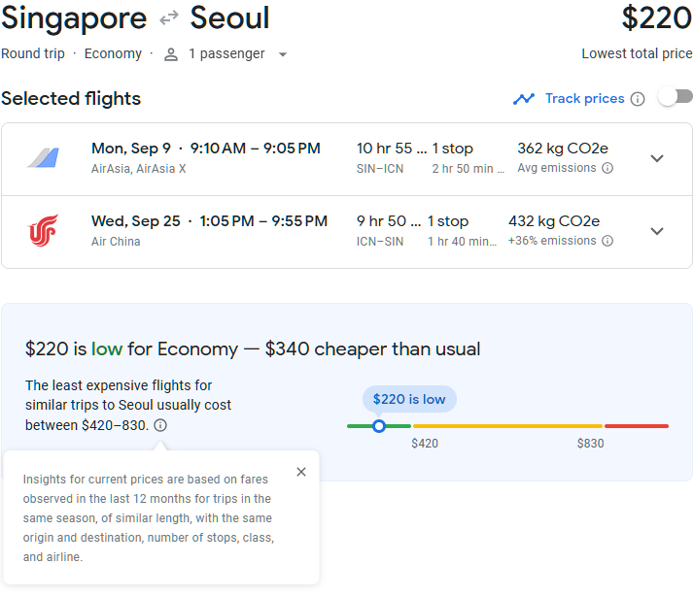This screenshot has height=597, width=694.
Task: Open the 1 passenger dropdown
Action: click(x=283, y=54)
